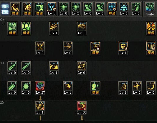Click the yellow fire wave skill Lv 1
Viewport: 157px width, 123px height.
(54, 68)
